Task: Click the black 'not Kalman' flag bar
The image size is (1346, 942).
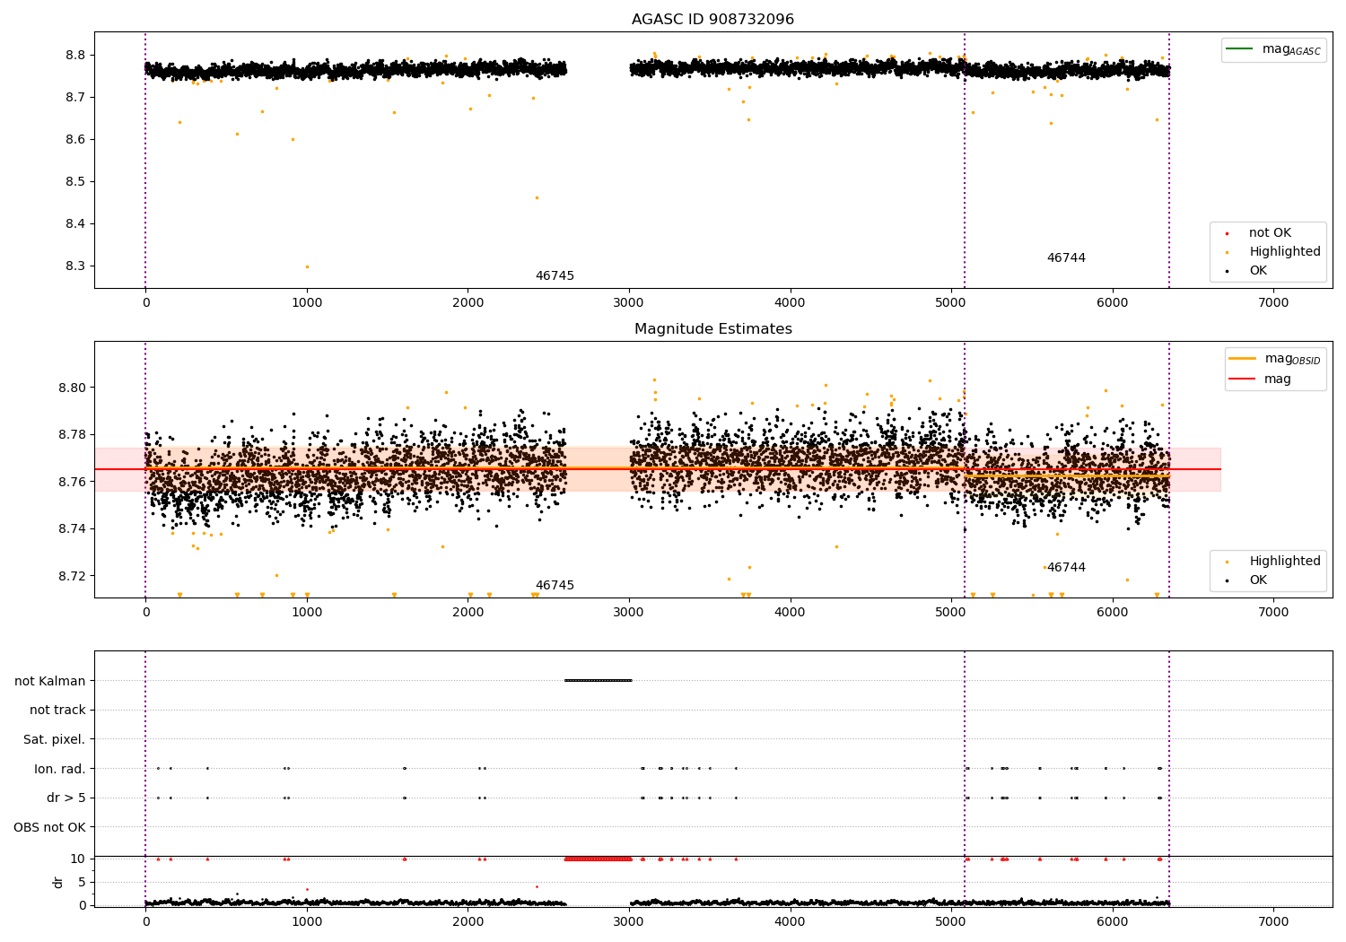Action: click(x=599, y=681)
